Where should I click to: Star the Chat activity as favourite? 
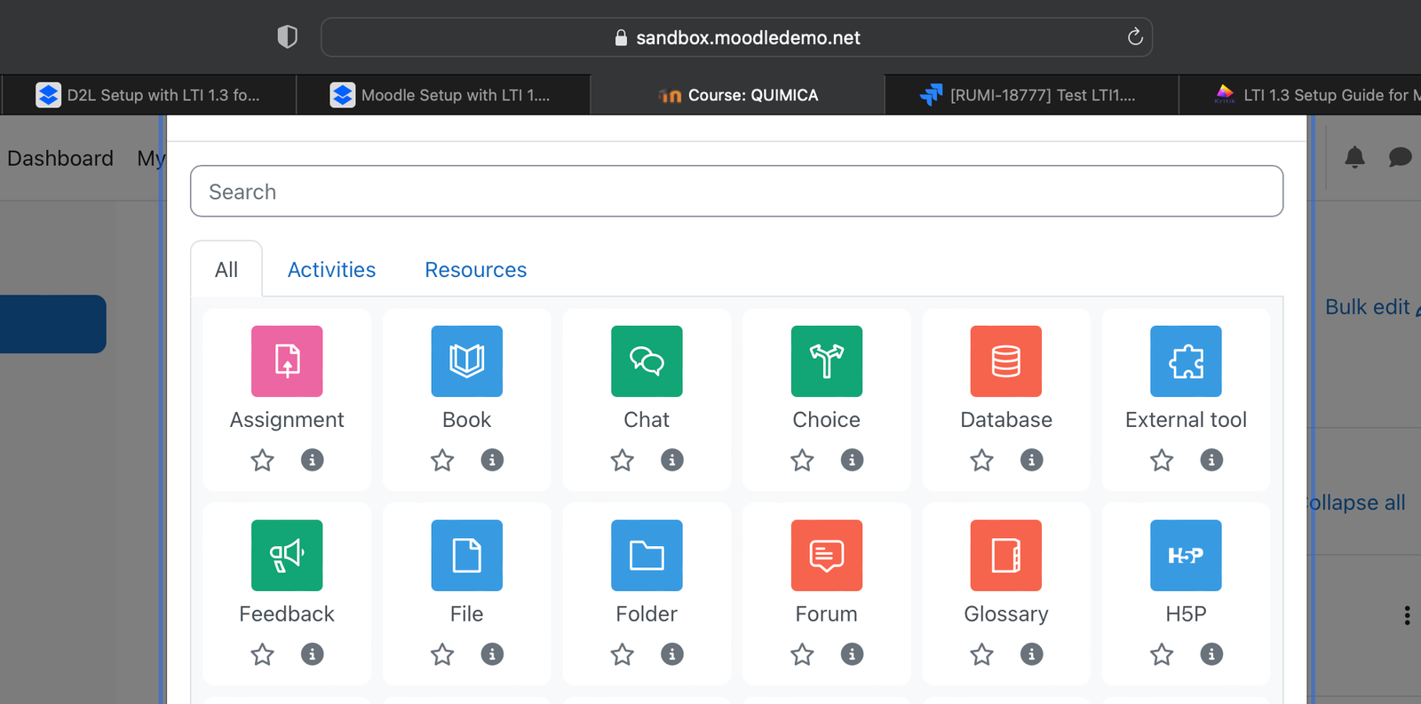coord(622,460)
